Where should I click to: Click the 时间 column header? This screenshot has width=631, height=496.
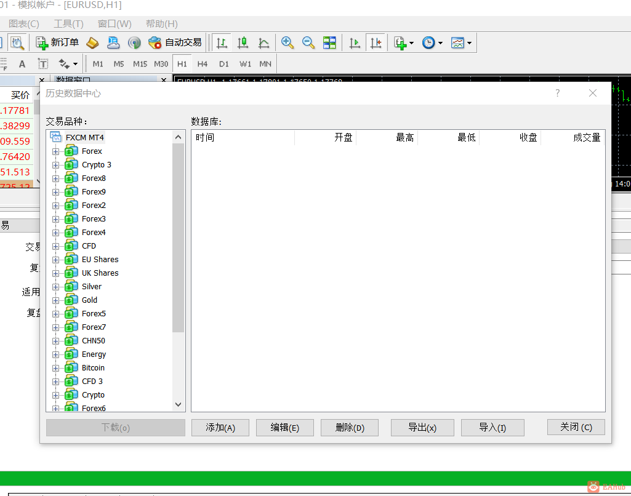tap(243, 138)
